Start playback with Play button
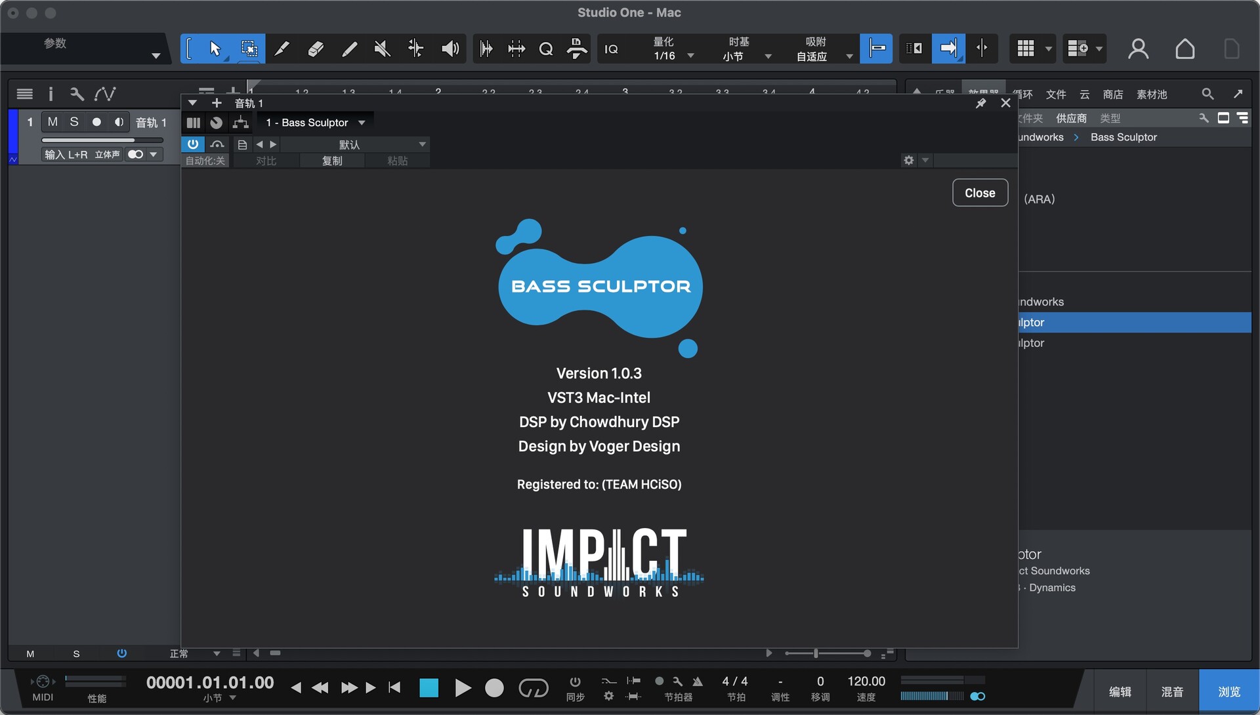The height and width of the screenshot is (715, 1260). 463,688
